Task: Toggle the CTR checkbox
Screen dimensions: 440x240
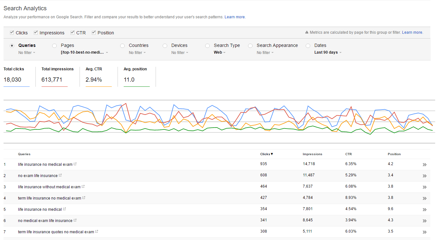Action: pos(73,32)
